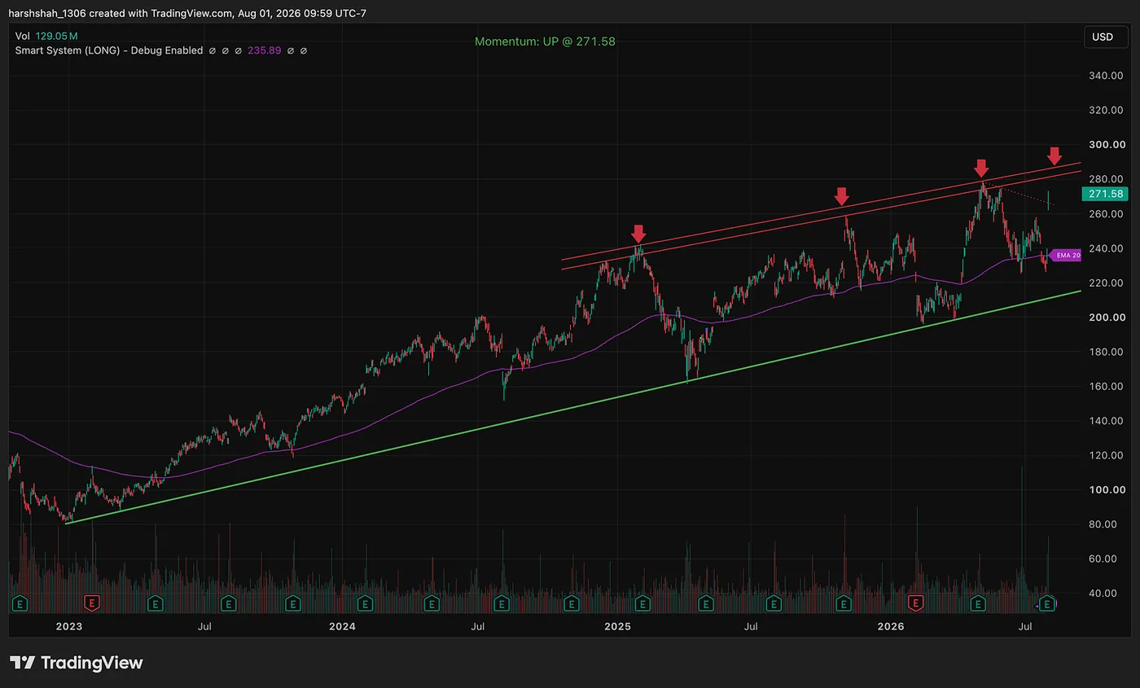Click the red earnings marker near 2026
Image resolution: width=1140 pixels, height=688 pixels.
(x=916, y=603)
